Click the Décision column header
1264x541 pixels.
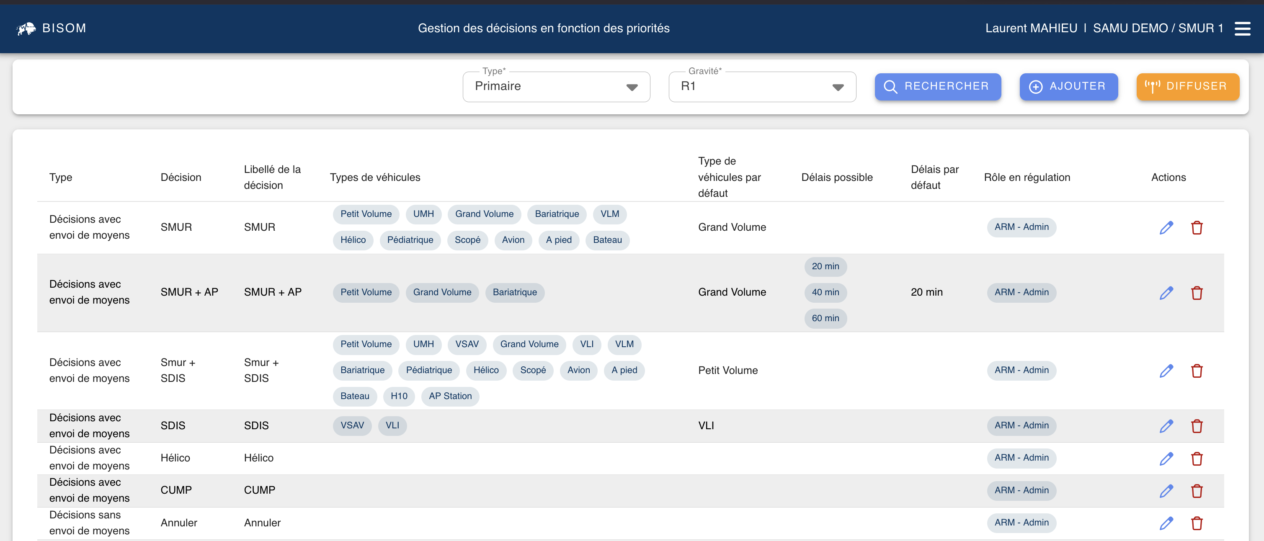(x=181, y=178)
